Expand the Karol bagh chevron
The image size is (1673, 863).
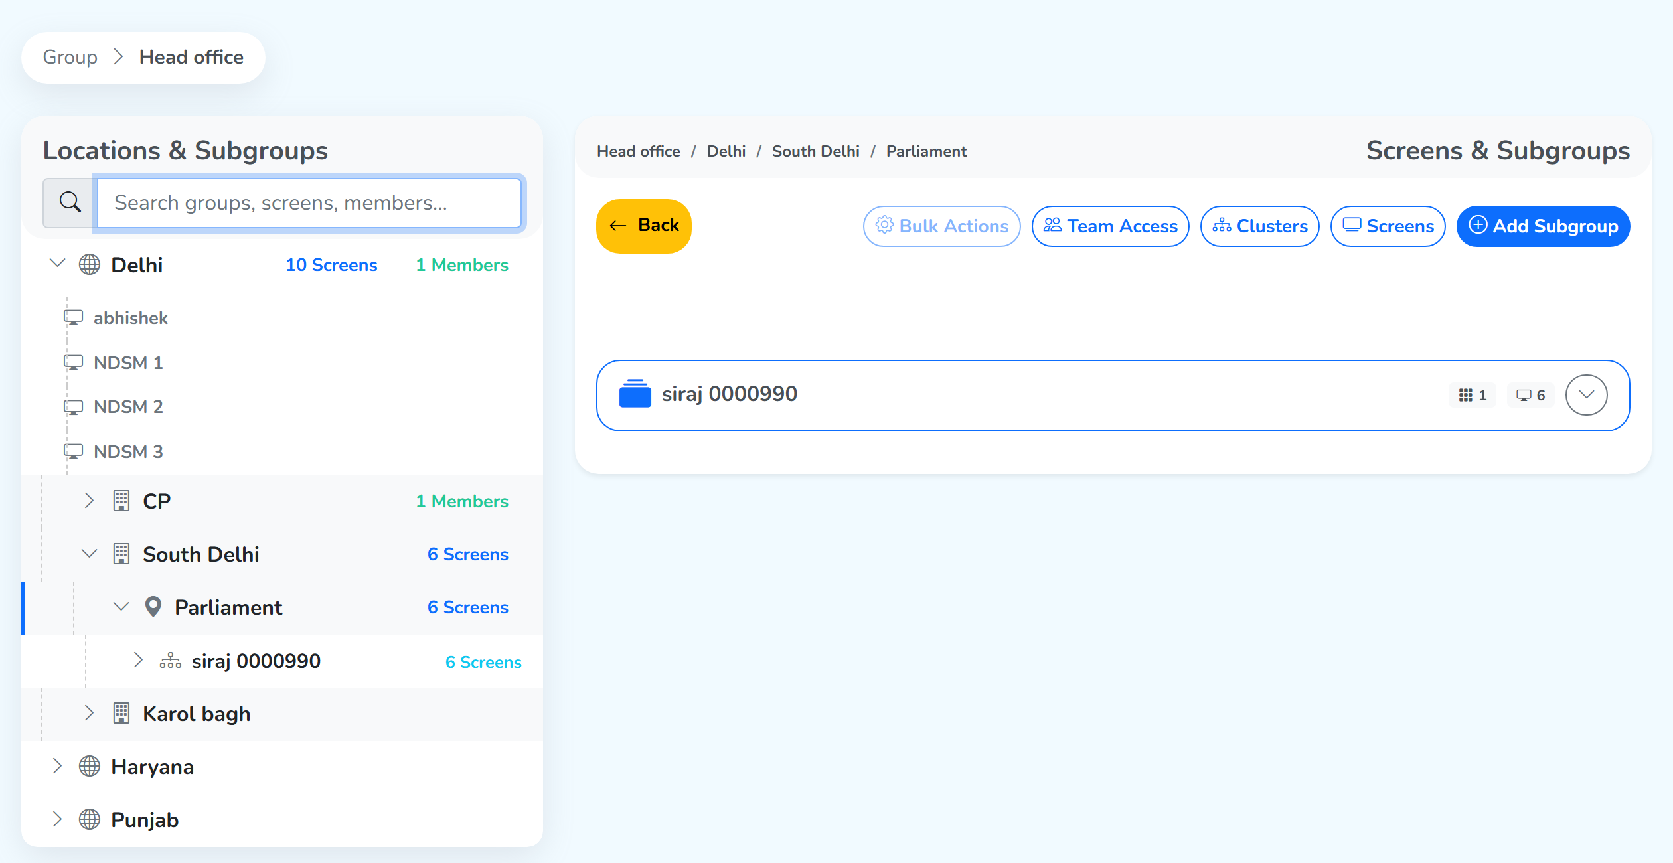90,713
